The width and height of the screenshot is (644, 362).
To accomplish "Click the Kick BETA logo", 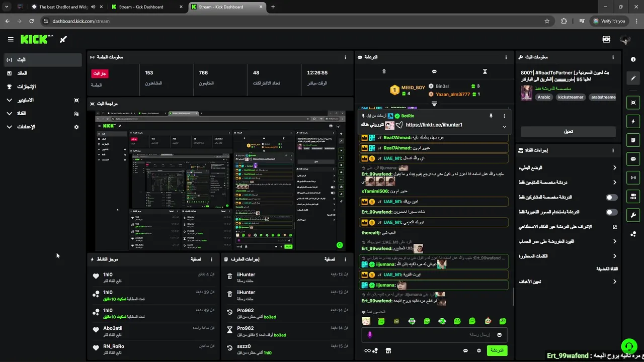I will pyautogui.click(x=37, y=39).
